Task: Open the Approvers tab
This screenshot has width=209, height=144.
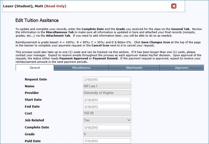Action: [182, 67]
